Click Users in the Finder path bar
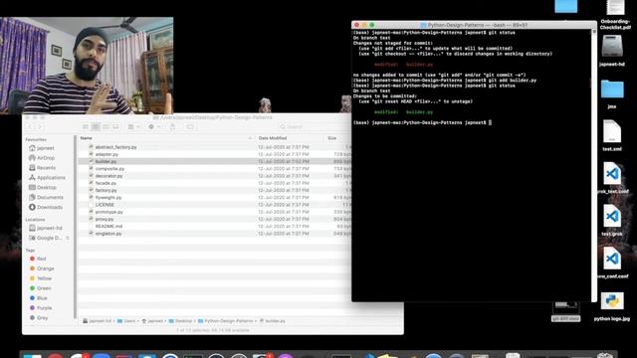 pos(126,321)
